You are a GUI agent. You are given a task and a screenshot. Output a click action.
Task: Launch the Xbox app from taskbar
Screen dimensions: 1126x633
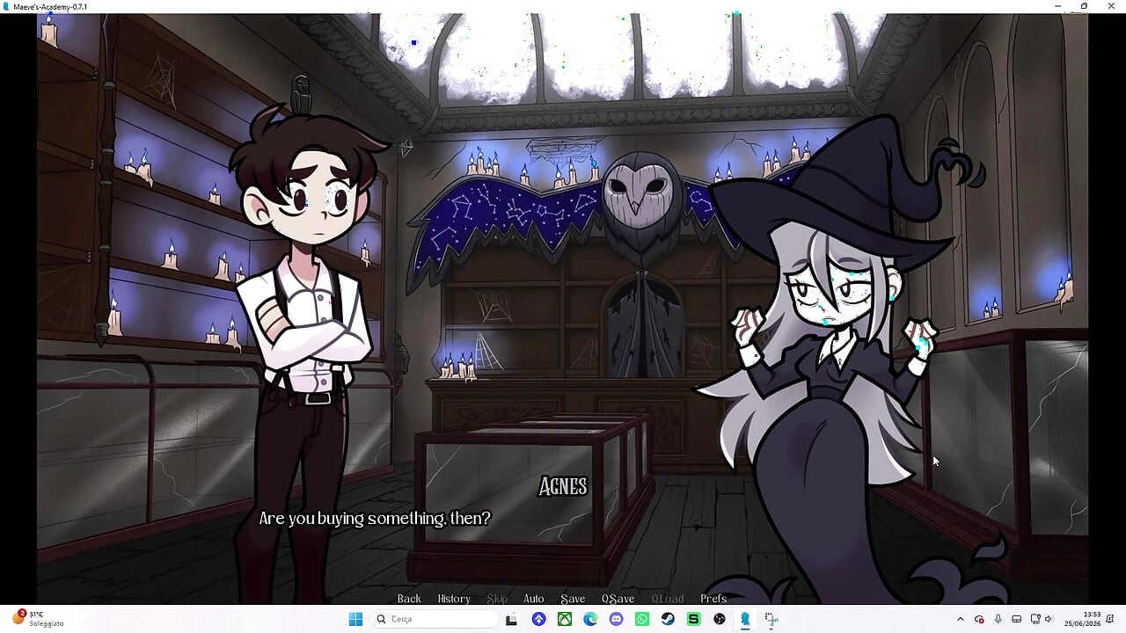pos(565,619)
